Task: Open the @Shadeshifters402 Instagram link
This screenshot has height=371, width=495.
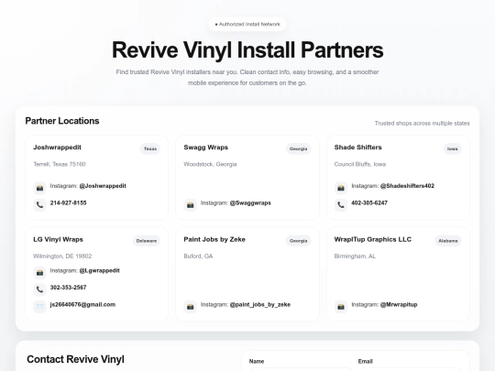Action: (407, 186)
